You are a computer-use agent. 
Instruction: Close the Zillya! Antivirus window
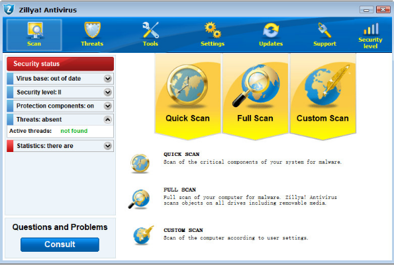point(383,9)
